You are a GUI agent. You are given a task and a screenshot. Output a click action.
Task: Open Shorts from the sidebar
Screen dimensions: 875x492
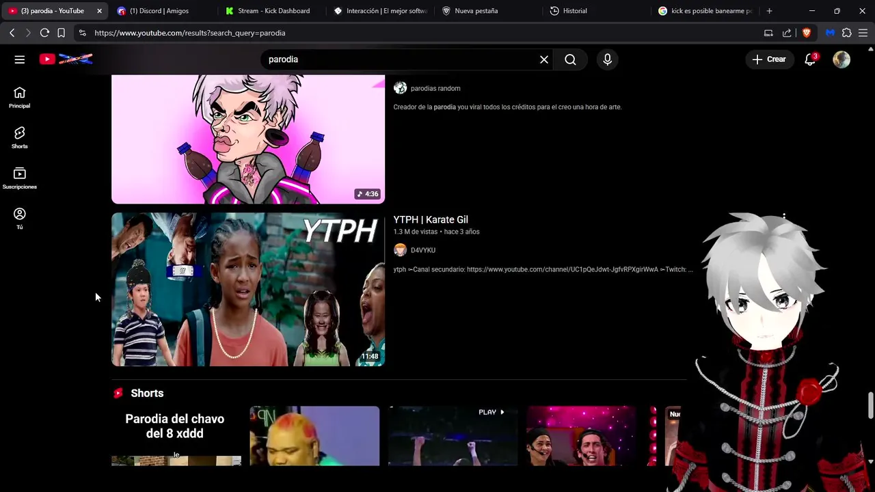tap(20, 138)
